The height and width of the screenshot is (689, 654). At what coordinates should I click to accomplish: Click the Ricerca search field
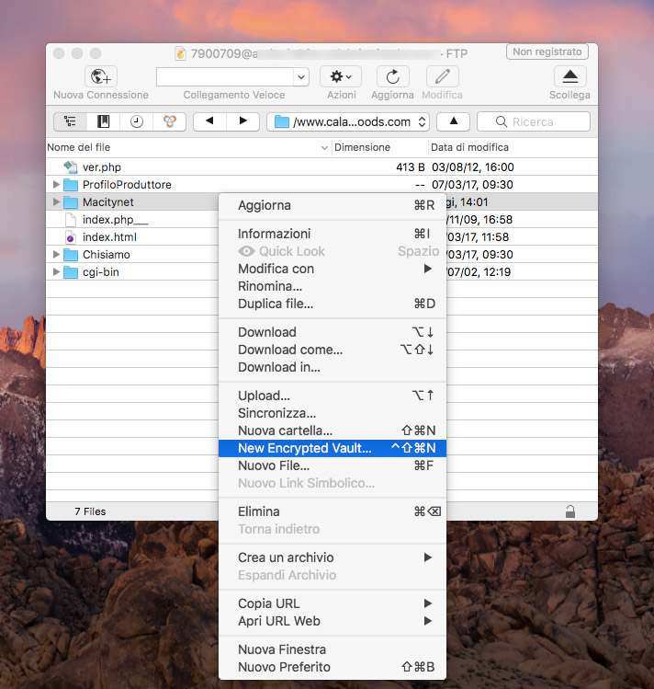[x=534, y=121]
